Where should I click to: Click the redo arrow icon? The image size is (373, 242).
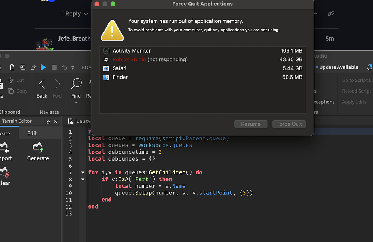(33, 67)
